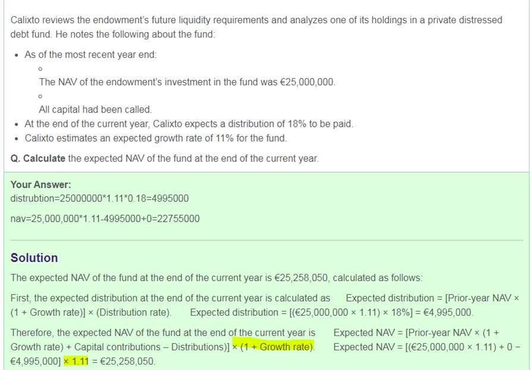This screenshot has height=370, width=532.
Task: Click the "Your Answer:" label
Action: tap(40, 185)
